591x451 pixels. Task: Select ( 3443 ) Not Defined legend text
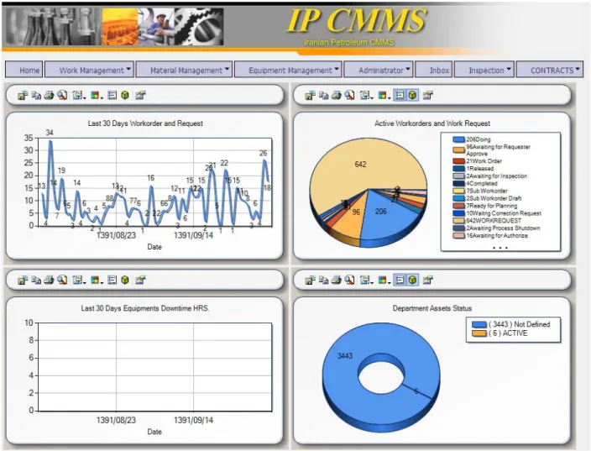point(519,324)
